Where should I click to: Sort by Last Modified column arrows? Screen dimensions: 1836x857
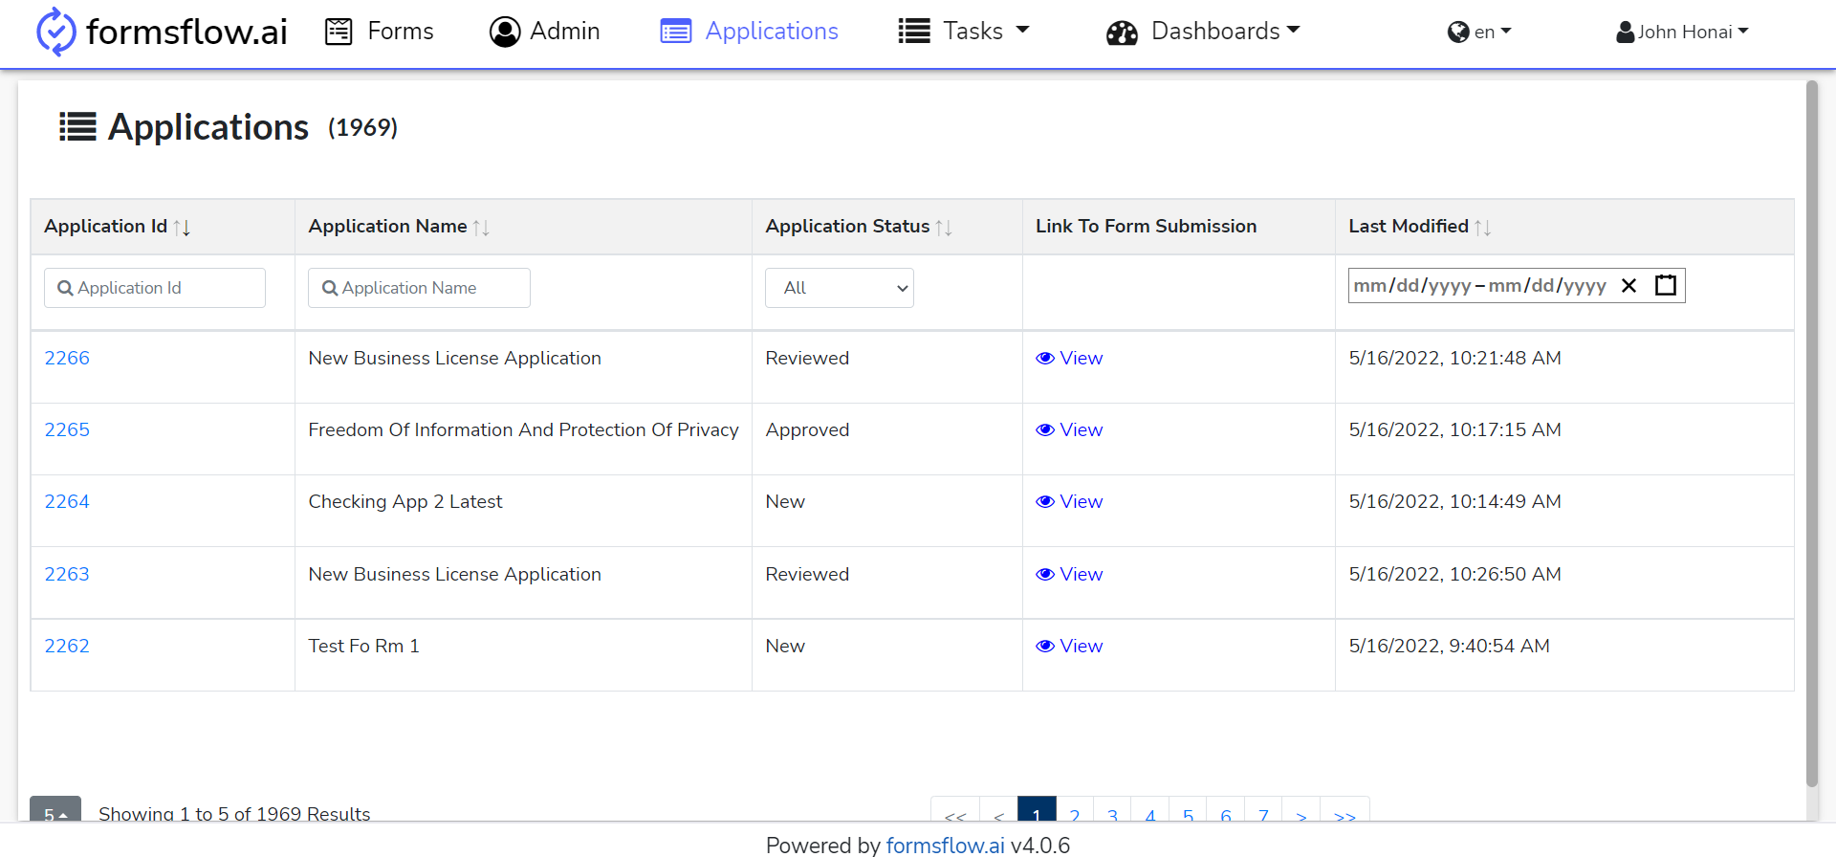click(x=1483, y=228)
